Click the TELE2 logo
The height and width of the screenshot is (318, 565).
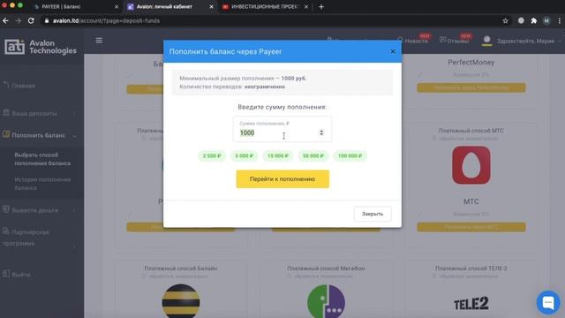471,304
